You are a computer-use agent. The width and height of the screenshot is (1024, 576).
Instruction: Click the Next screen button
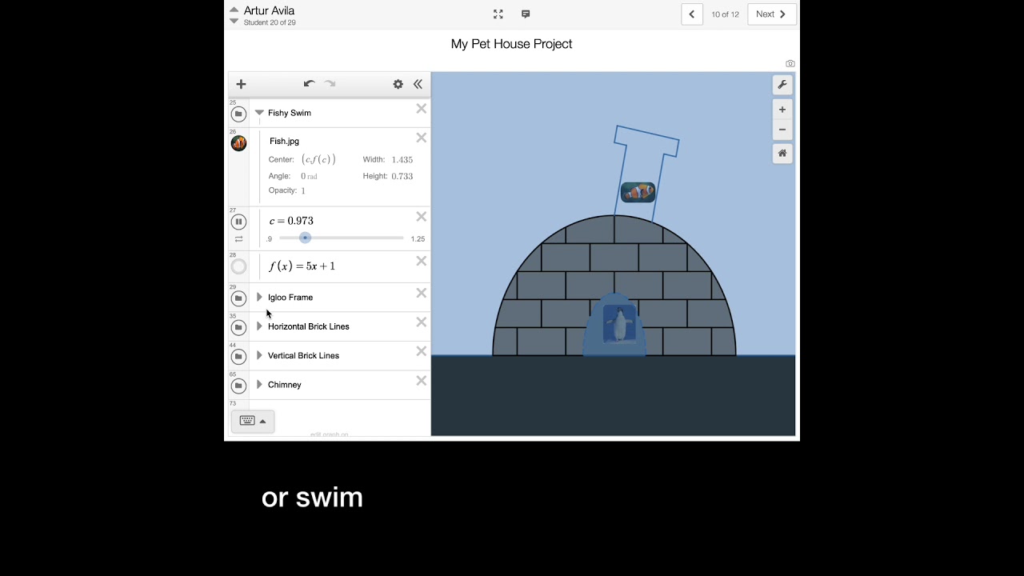772,14
